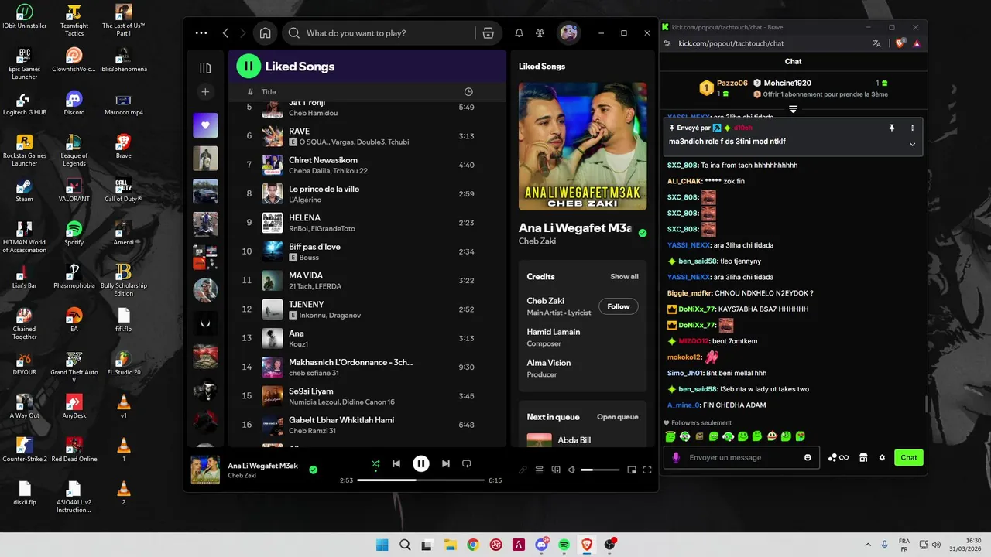This screenshot has width=991, height=557.
Task: Open the Ana Li Wegafet M3ak cover art
Action: [582, 146]
